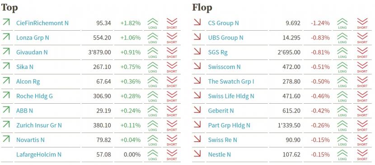Viewport: 375px width, 165px height.
Task: Select LONG icon for LafargeHolcim N
Action: point(153,155)
